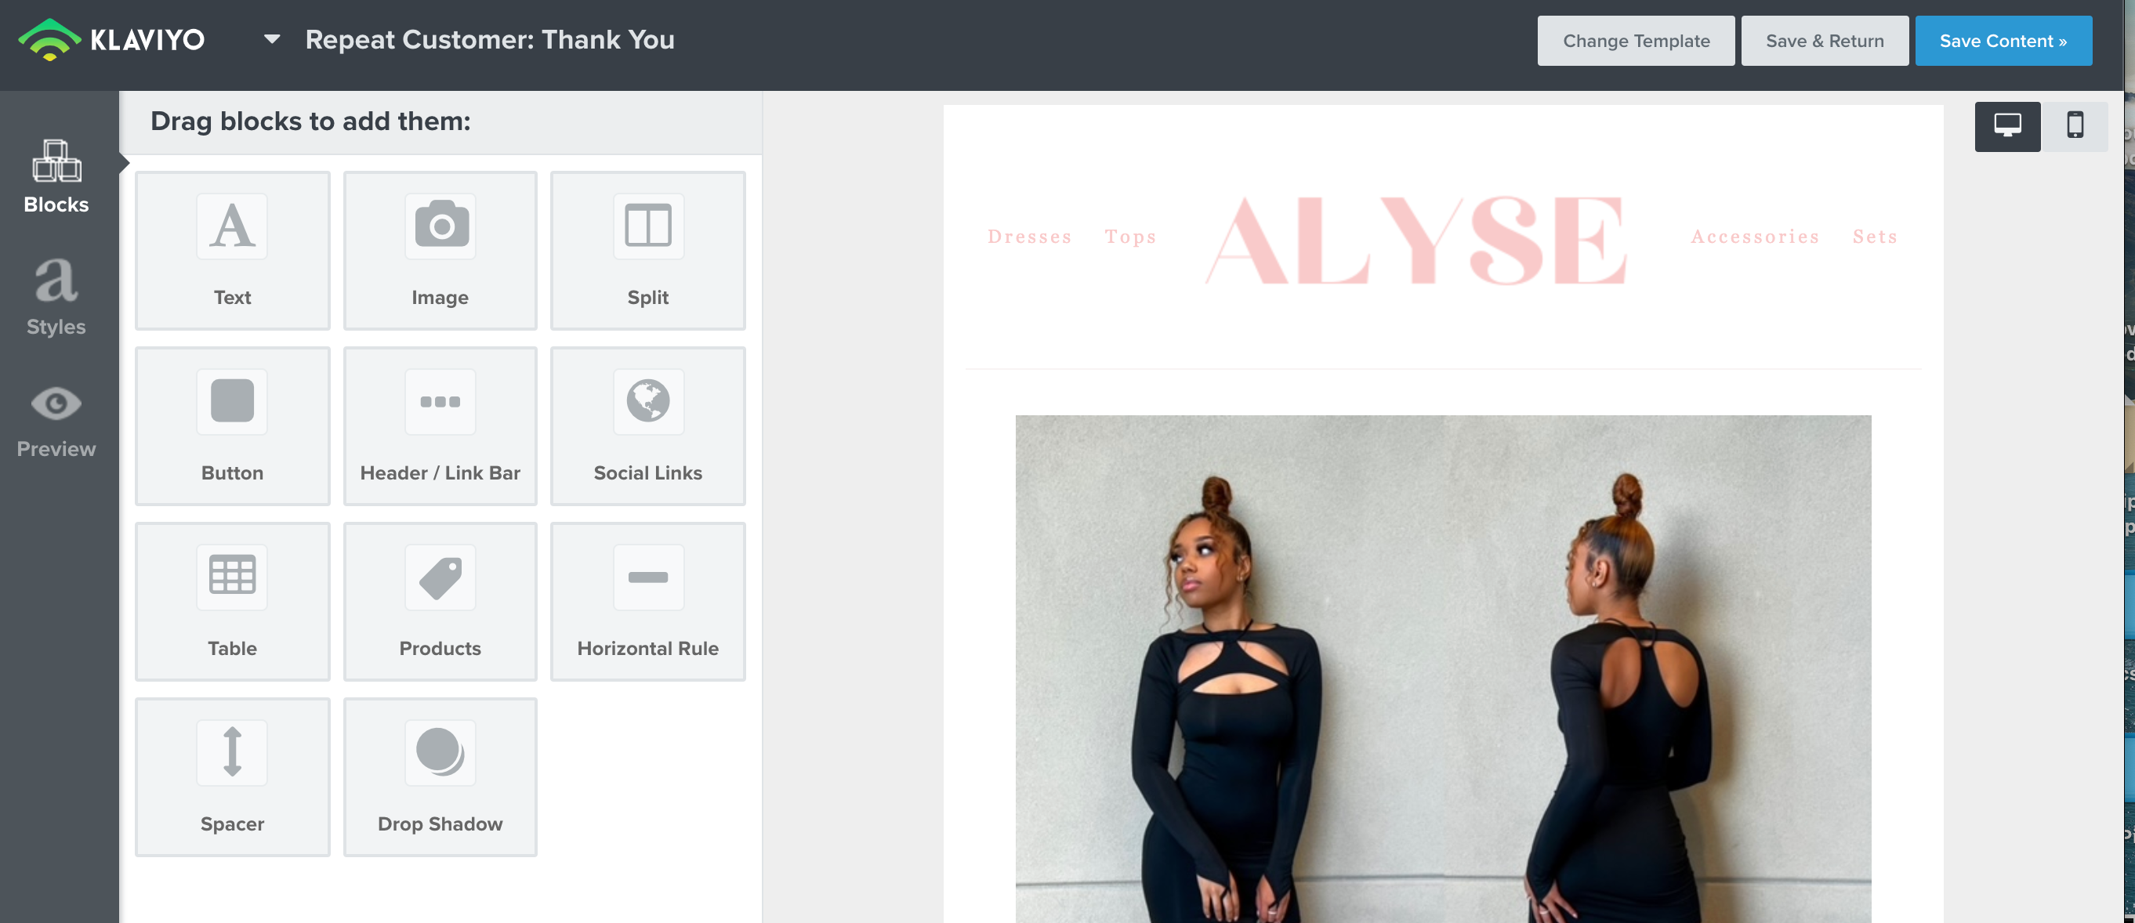Open Styles panel from sidebar
Viewport: 2135px width, 923px height.
pos(56,297)
